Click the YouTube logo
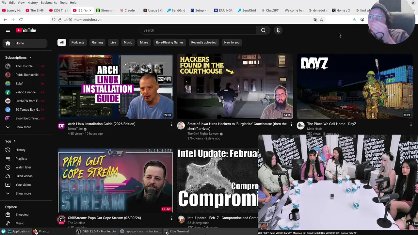 [x=26, y=30]
